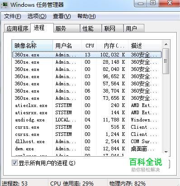Sort by 映像名称 column header
This screenshot has height=186, width=180.
(33, 46)
